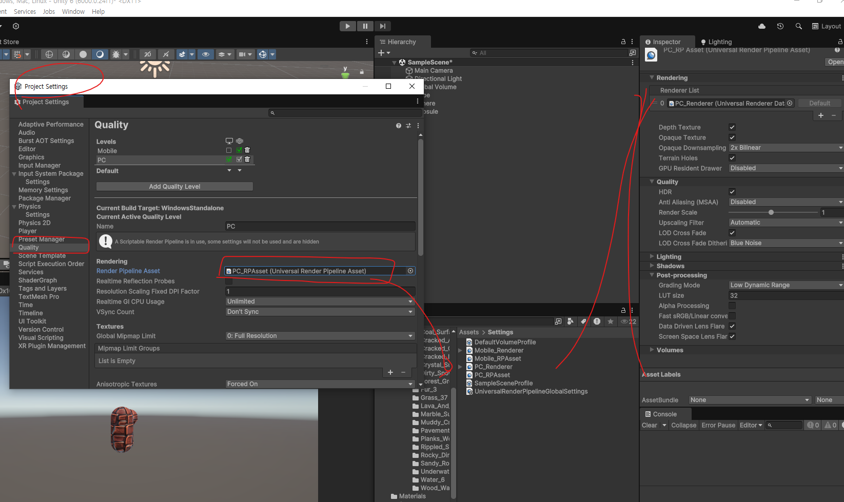Toggle the HDR checkbox
844x502 pixels.
[x=732, y=192]
